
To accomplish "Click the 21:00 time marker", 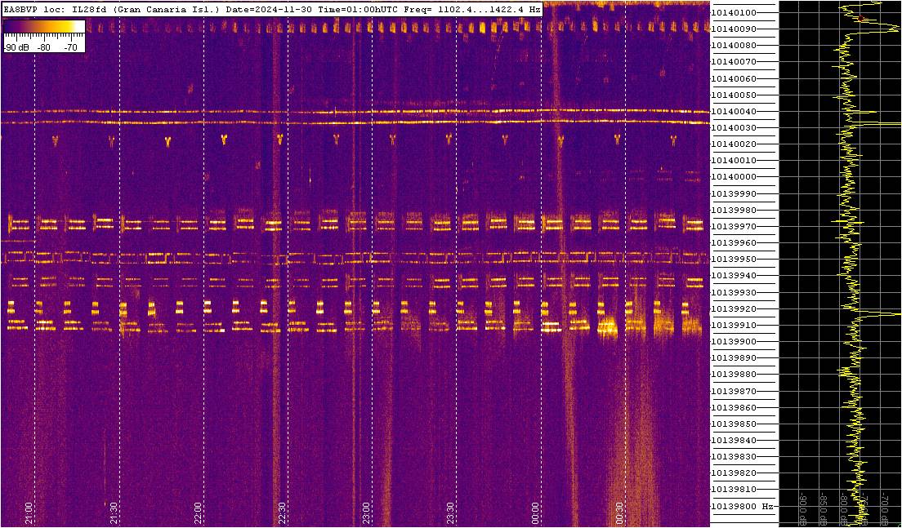I will (x=29, y=514).
